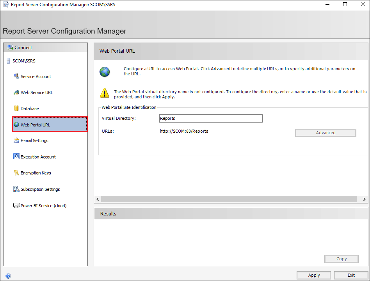The height and width of the screenshot is (281, 370).
Task: Open the Database settings page
Action: [x=30, y=108]
